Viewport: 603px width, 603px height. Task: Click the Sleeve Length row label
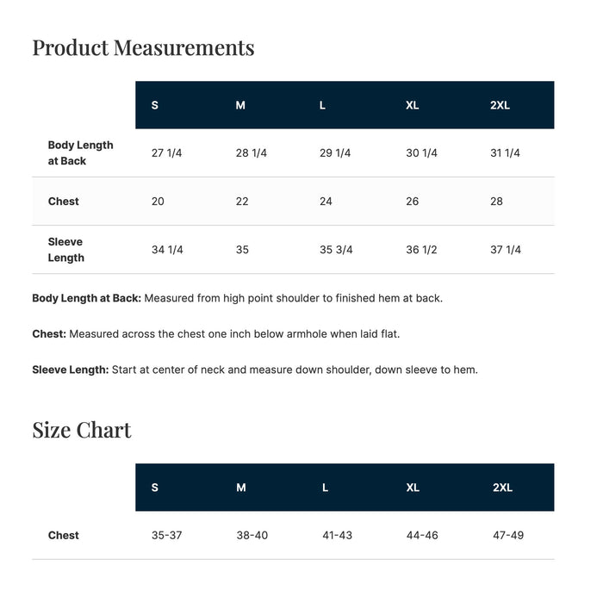(x=65, y=250)
